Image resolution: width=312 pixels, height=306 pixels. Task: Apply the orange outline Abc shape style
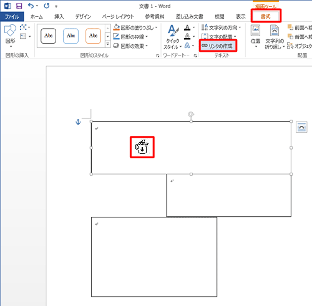[93, 36]
